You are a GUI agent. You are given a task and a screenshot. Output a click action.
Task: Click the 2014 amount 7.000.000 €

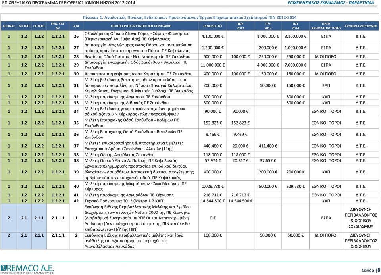coord(295,65)
